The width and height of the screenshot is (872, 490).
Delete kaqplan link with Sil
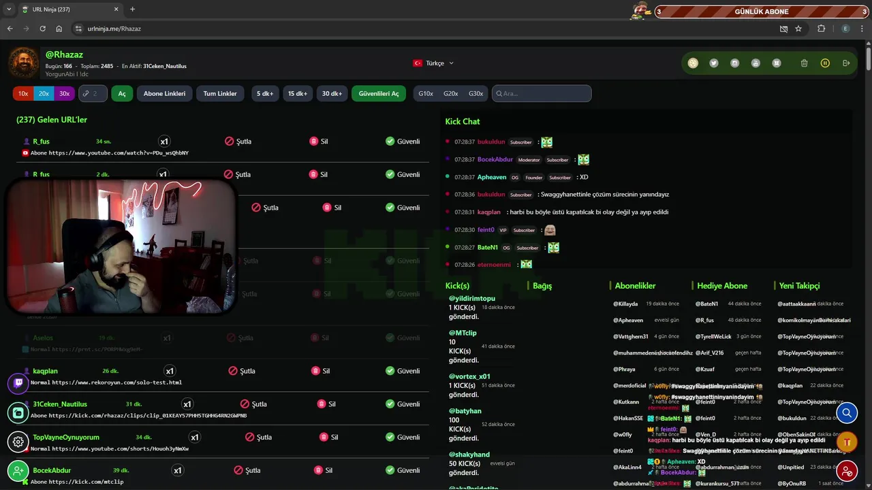coord(320,371)
